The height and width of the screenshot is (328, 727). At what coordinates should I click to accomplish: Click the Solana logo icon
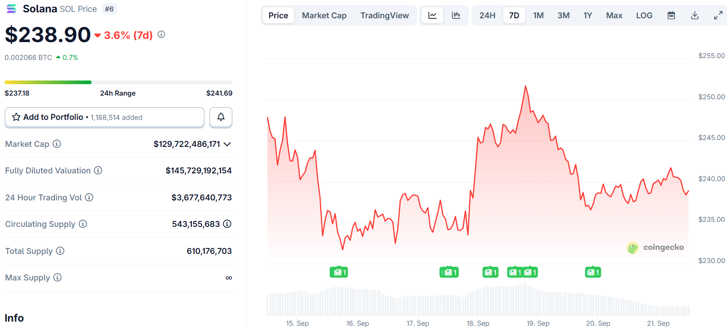click(x=11, y=9)
